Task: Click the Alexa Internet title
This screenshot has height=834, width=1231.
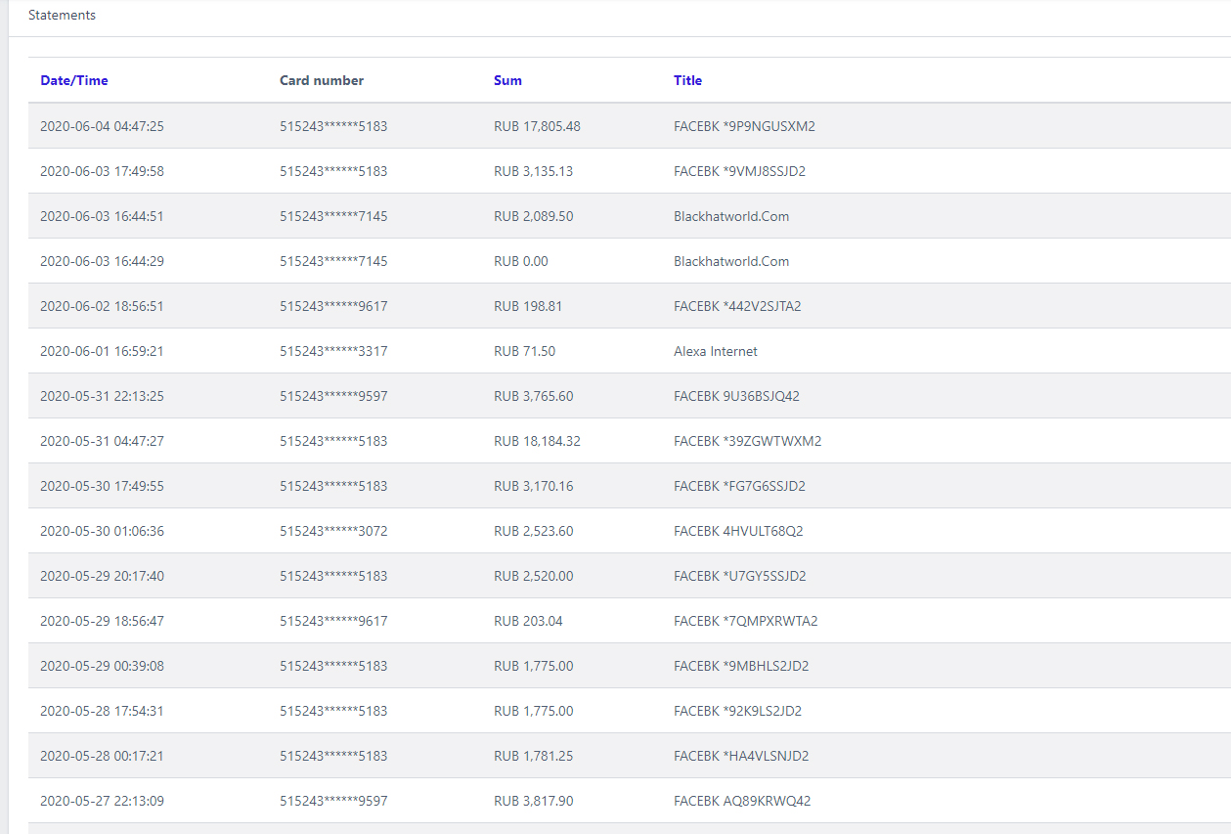Action: point(716,351)
